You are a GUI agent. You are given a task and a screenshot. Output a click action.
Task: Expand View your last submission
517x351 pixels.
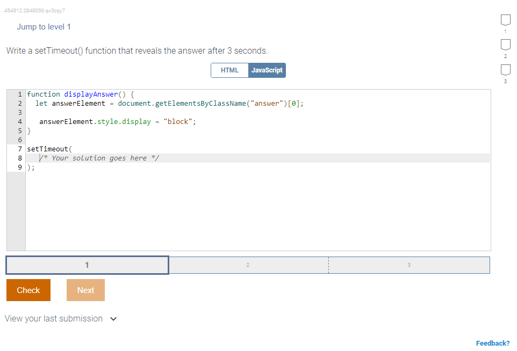(53, 318)
